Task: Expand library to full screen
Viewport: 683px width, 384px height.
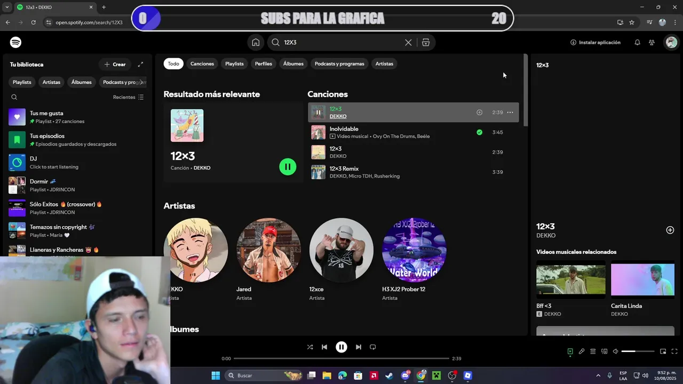Action: 140,64
